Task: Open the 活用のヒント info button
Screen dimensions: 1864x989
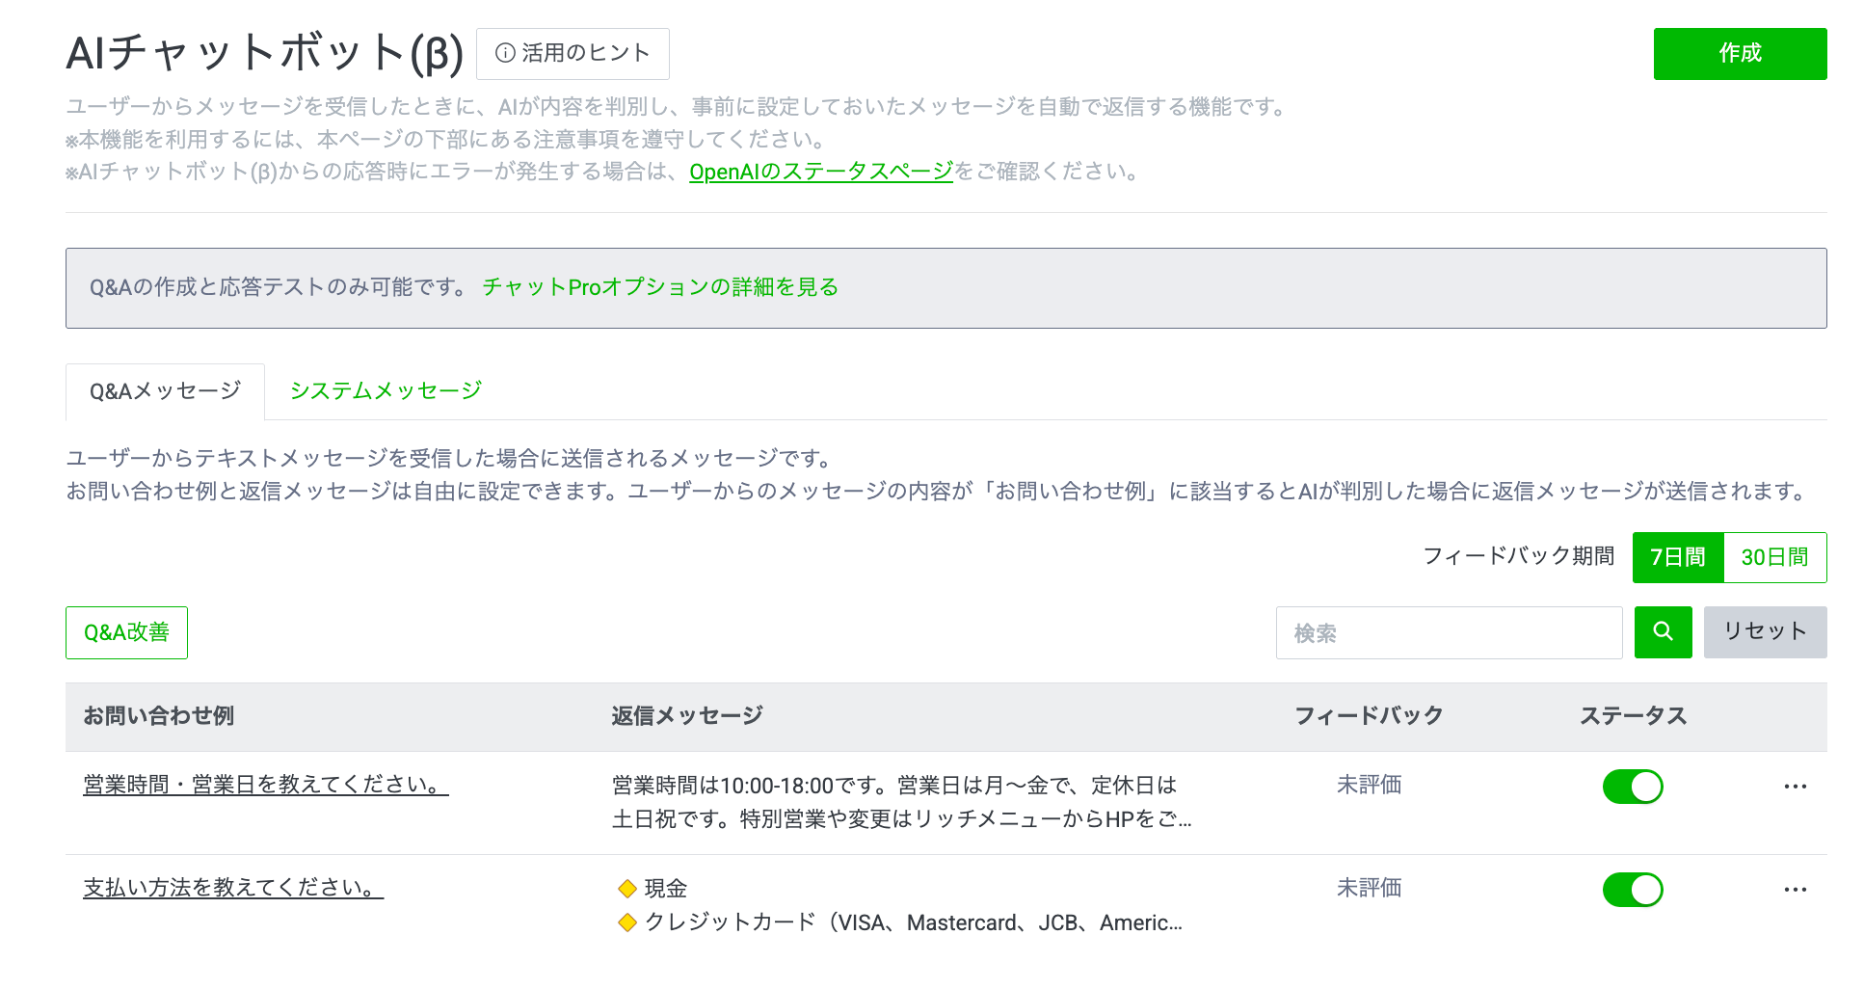Action: tap(573, 54)
